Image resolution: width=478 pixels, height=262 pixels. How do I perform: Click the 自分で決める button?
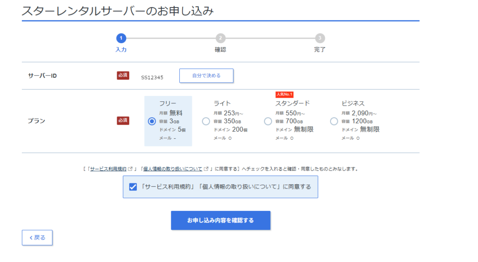206,76
